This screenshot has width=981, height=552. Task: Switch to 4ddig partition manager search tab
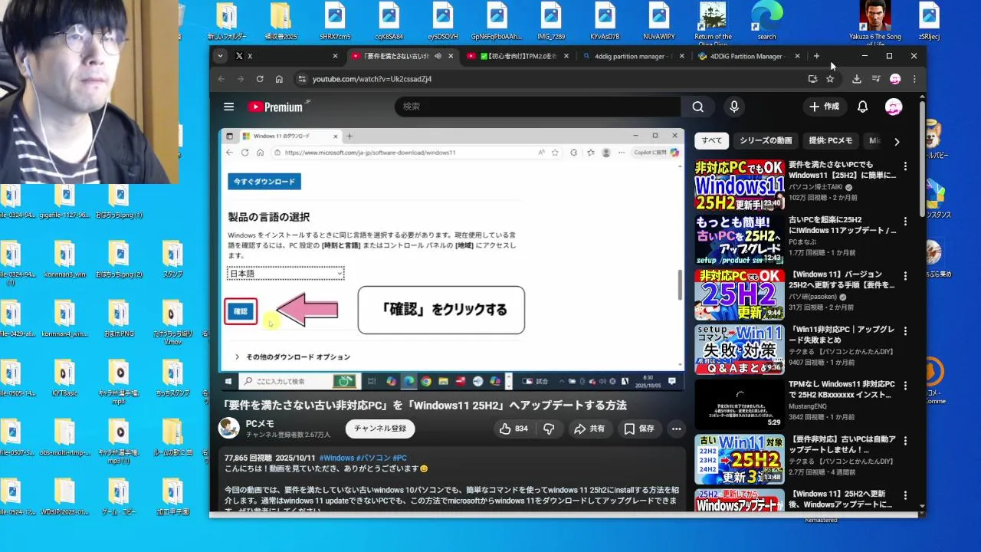pyautogui.click(x=632, y=56)
